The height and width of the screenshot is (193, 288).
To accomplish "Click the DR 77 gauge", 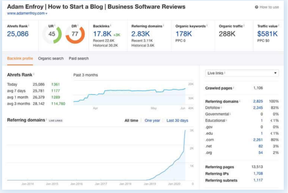I will pyautogui.click(x=75, y=34).
